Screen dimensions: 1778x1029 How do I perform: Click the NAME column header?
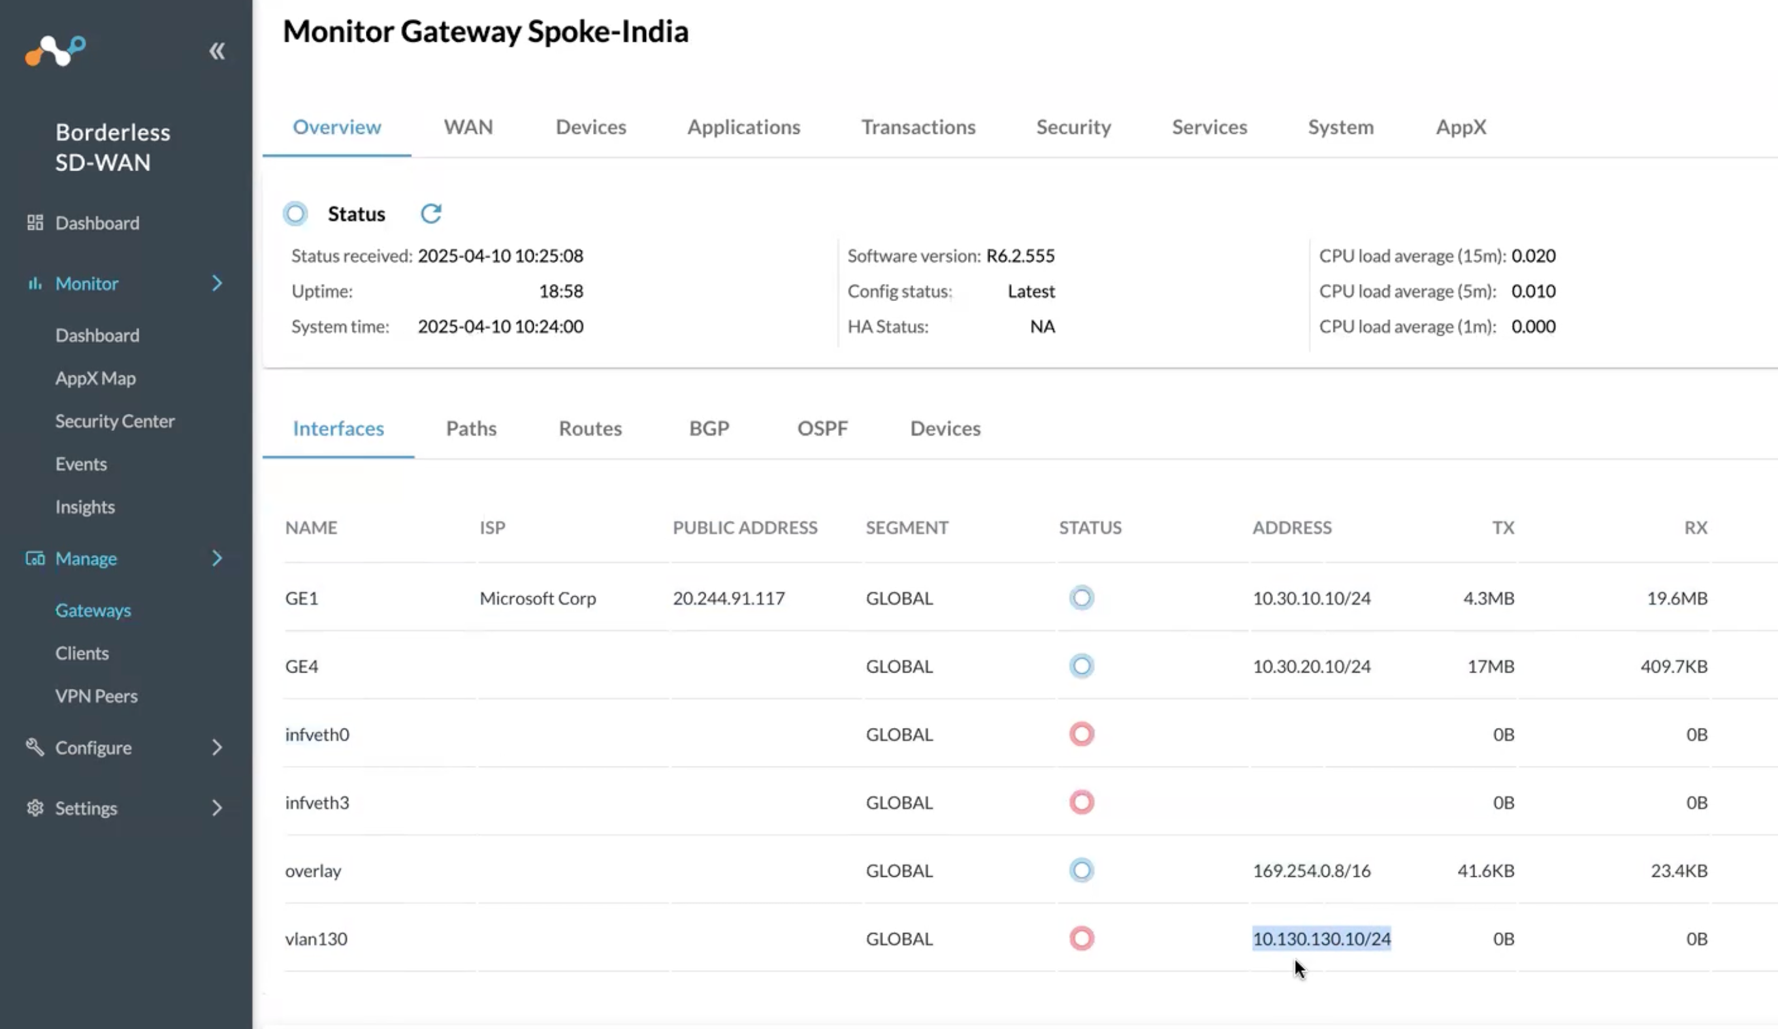click(311, 528)
